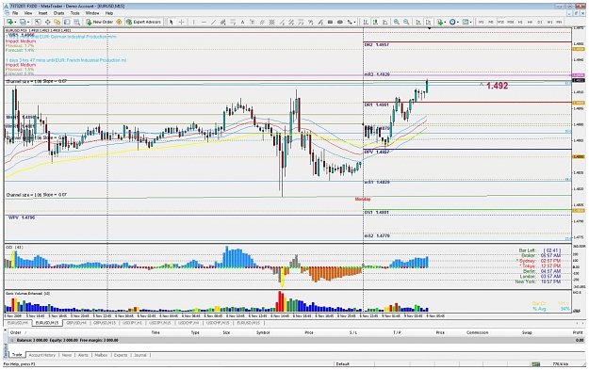589x370 pixels.
Task: Switch chart to Bar Chart mode
Action: (365, 22)
